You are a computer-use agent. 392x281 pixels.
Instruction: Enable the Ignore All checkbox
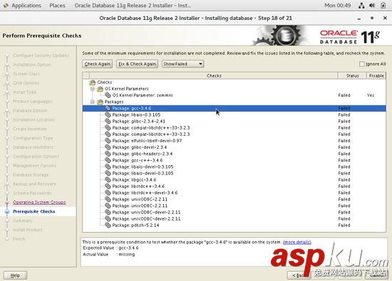(x=362, y=64)
